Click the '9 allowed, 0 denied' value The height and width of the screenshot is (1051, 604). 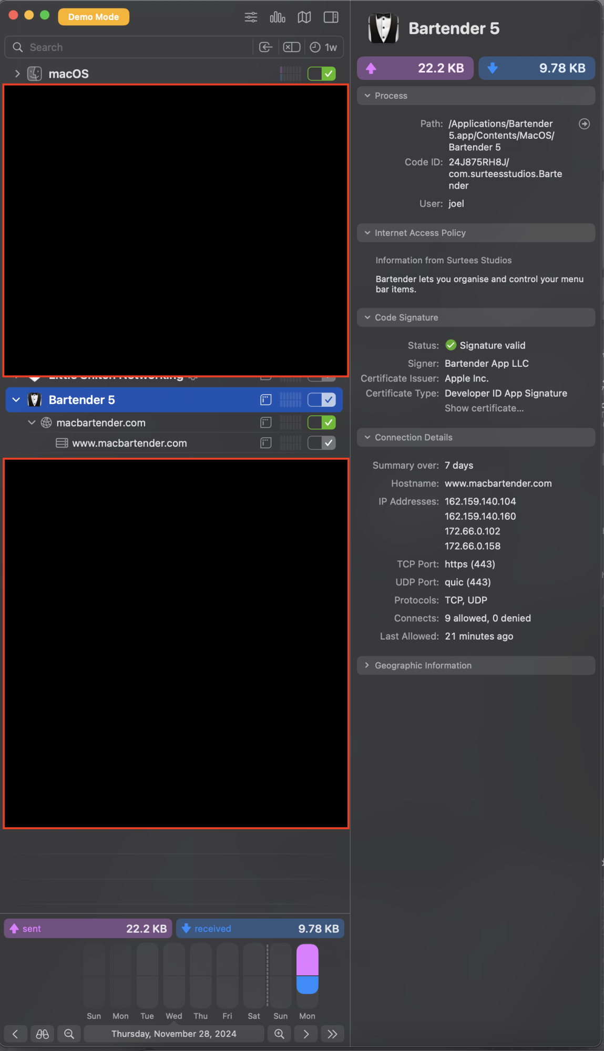[488, 618]
